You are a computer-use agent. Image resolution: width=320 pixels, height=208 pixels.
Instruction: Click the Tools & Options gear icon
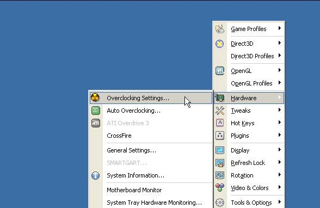[220, 203]
